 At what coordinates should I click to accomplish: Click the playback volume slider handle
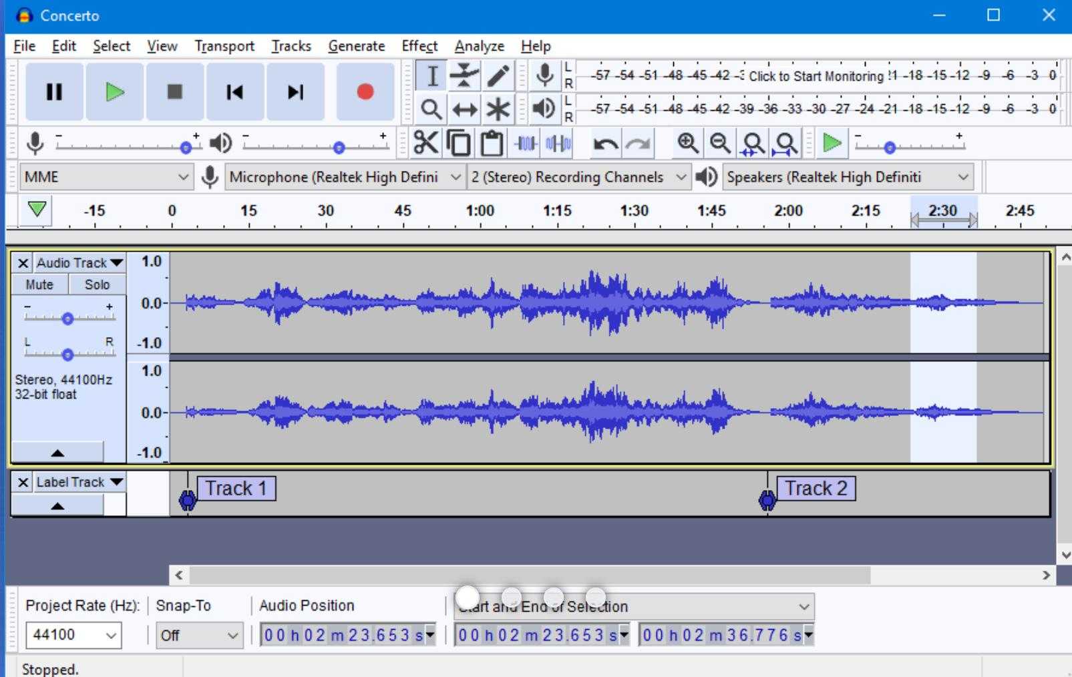click(x=339, y=147)
